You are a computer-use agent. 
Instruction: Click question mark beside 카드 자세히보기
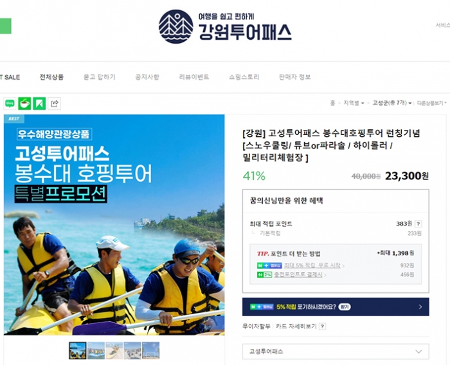(x=322, y=326)
